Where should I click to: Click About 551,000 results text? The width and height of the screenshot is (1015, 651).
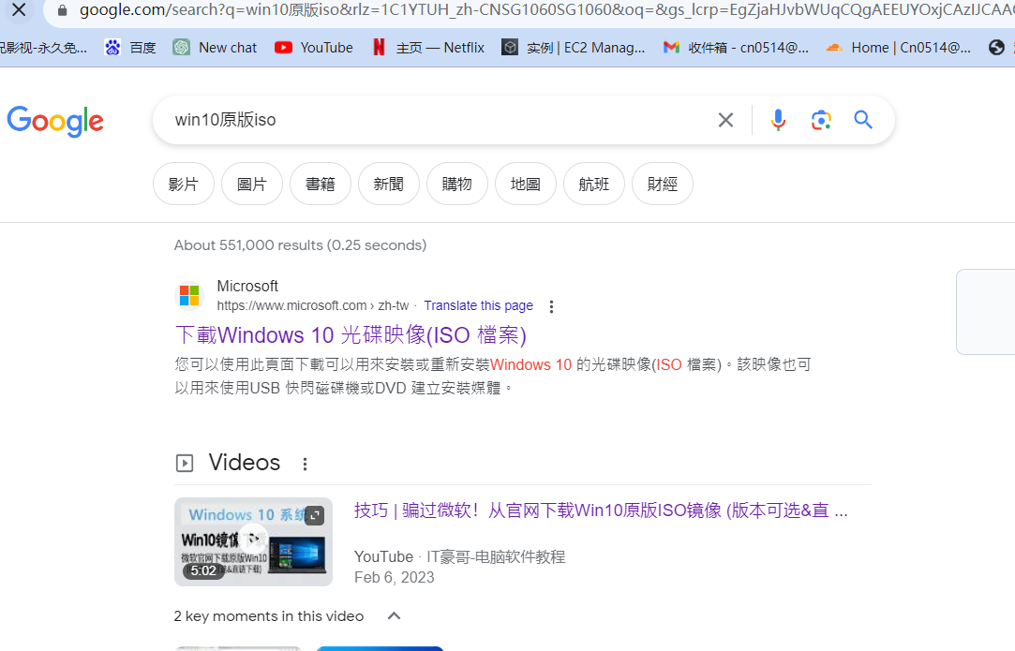[x=300, y=245]
